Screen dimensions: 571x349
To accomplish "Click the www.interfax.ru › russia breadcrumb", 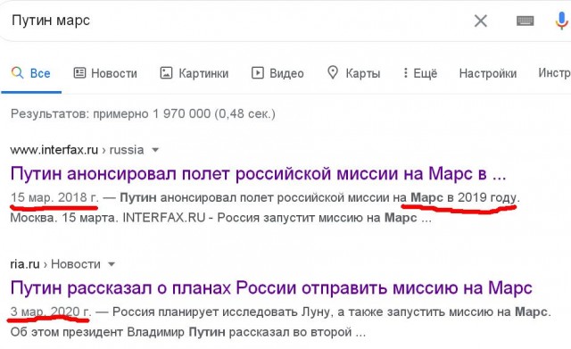I will [x=78, y=150].
